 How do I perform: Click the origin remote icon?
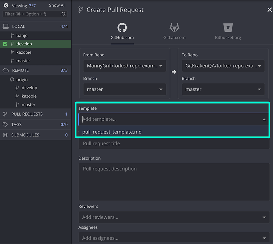[x=12, y=79]
